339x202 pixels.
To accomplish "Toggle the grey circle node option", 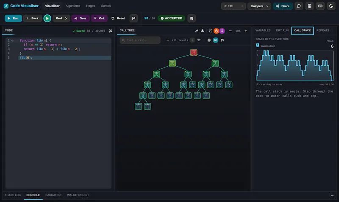I will coord(209,40).
